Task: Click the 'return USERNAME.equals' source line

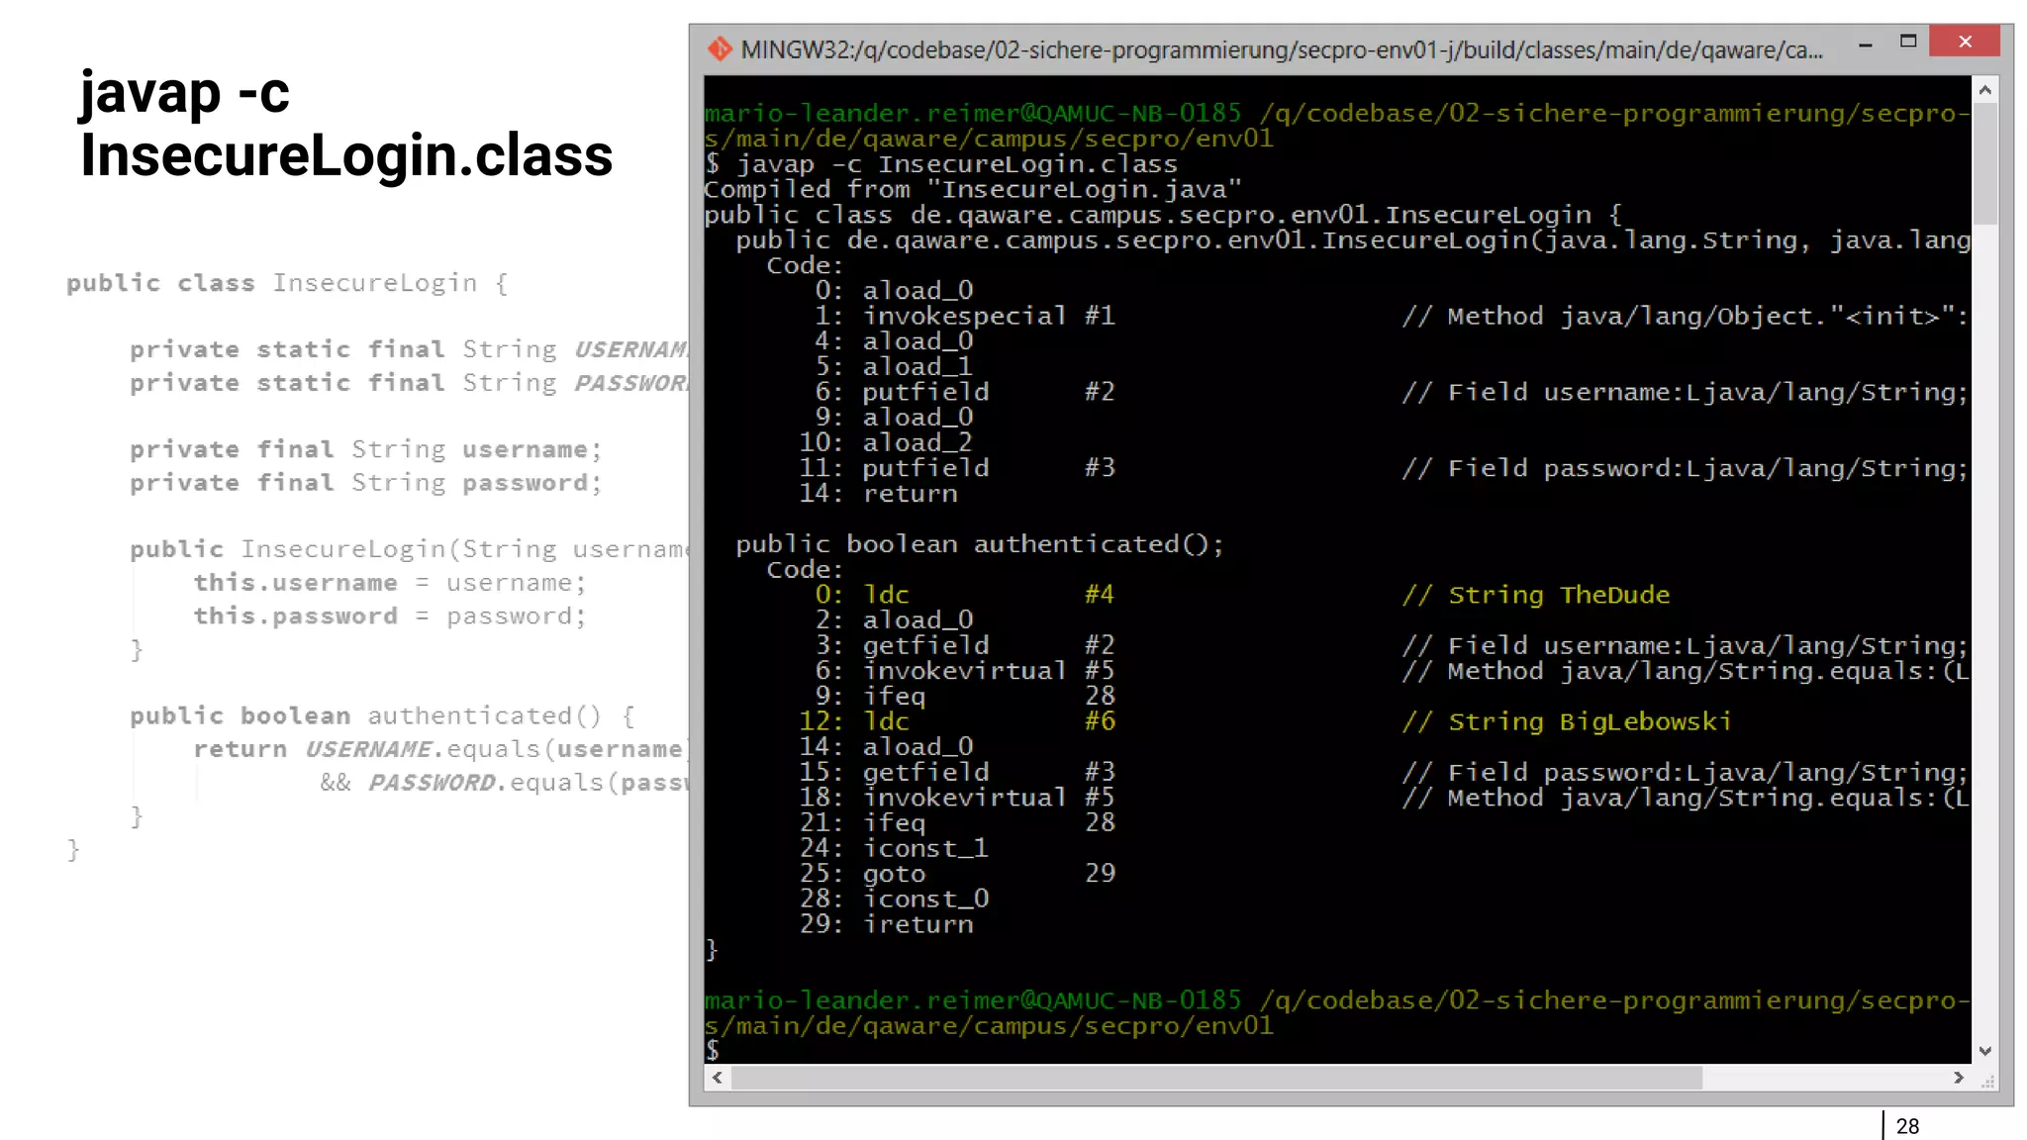Action: pyautogui.click(x=439, y=749)
